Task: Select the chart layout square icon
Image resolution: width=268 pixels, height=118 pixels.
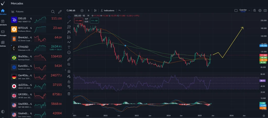Action: [236, 10]
